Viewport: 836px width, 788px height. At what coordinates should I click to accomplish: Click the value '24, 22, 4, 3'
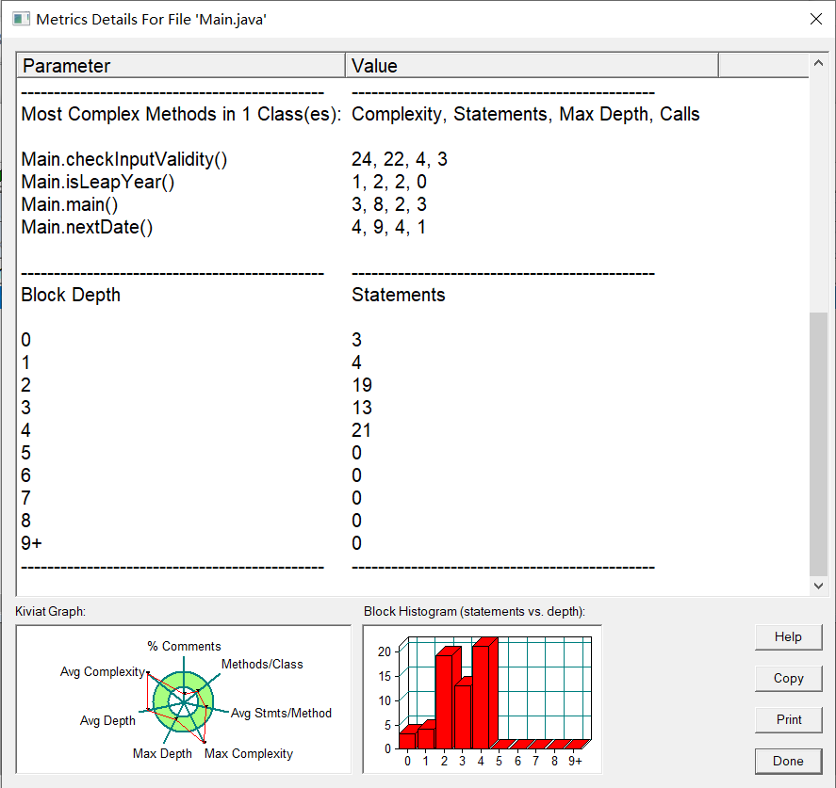click(400, 159)
